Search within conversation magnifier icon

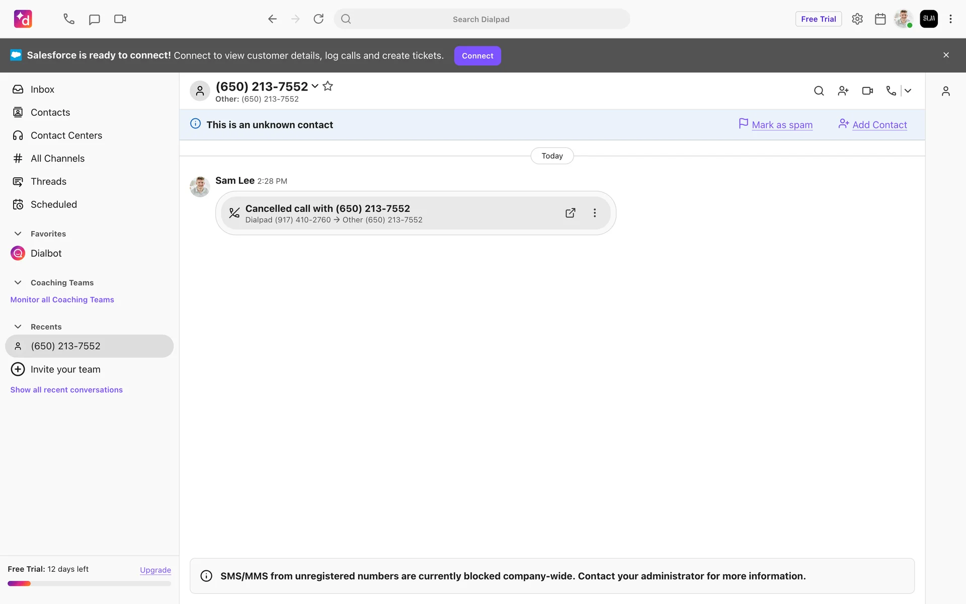pos(819,91)
